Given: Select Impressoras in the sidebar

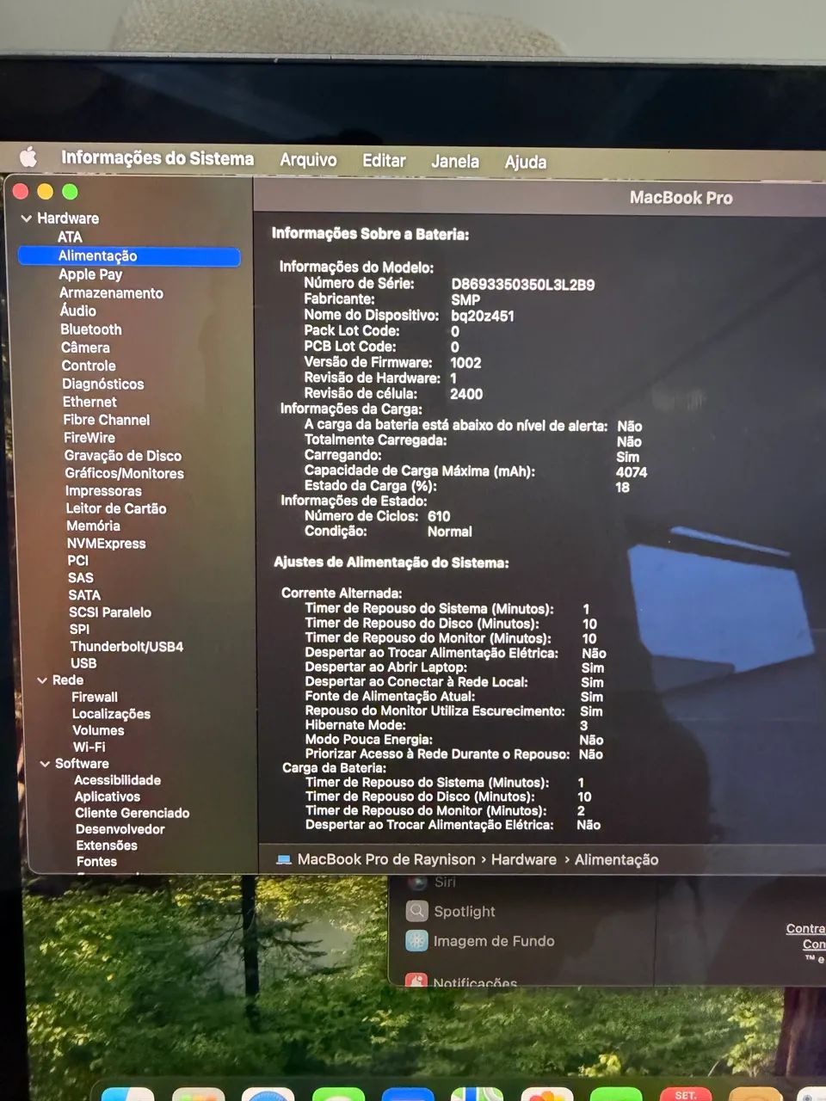Looking at the screenshot, I should tap(103, 491).
